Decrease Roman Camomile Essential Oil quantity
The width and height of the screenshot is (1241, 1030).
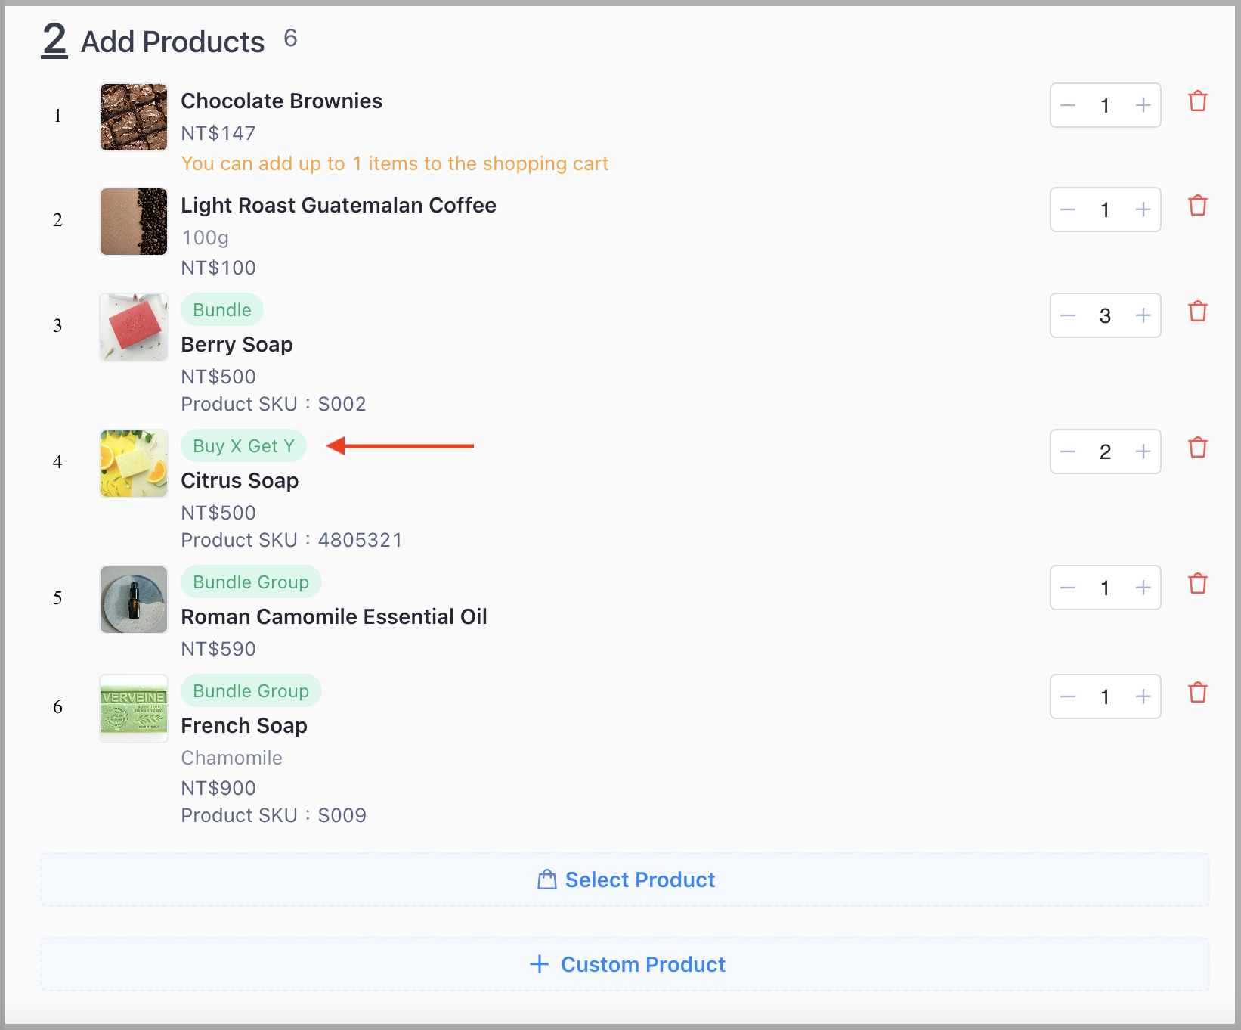pos(1068,588)
